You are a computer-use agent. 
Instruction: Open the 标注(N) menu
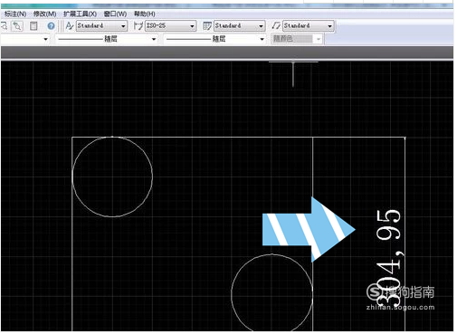[x=15, y=14]
